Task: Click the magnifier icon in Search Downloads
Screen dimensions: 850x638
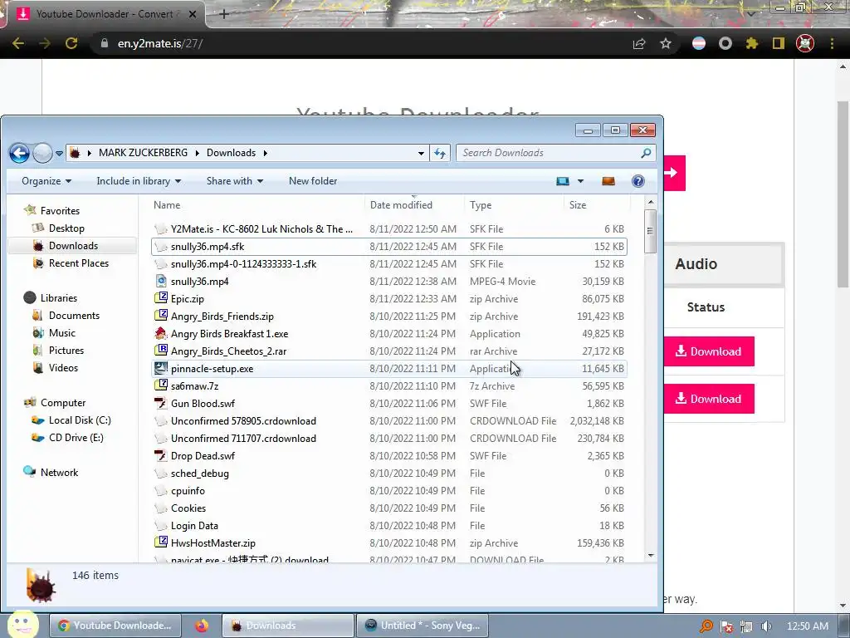Action: pos(646,153)
